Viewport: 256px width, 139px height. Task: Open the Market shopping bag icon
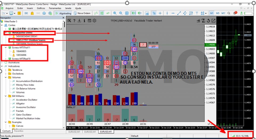[32, 13]
